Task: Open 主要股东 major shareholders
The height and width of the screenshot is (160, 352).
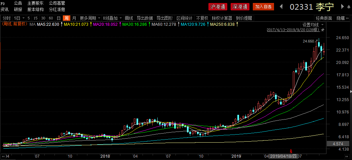Action: click(x=36, y=3)
